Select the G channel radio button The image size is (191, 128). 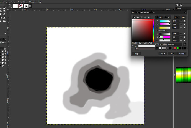(156, 24)
